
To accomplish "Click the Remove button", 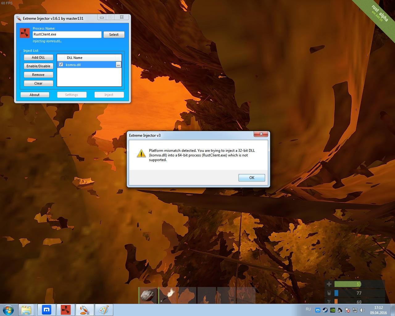I will click(38, 75).
